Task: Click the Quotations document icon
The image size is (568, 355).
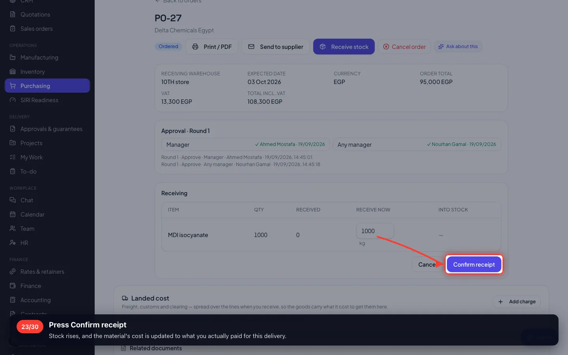Action: click(13, 15)
